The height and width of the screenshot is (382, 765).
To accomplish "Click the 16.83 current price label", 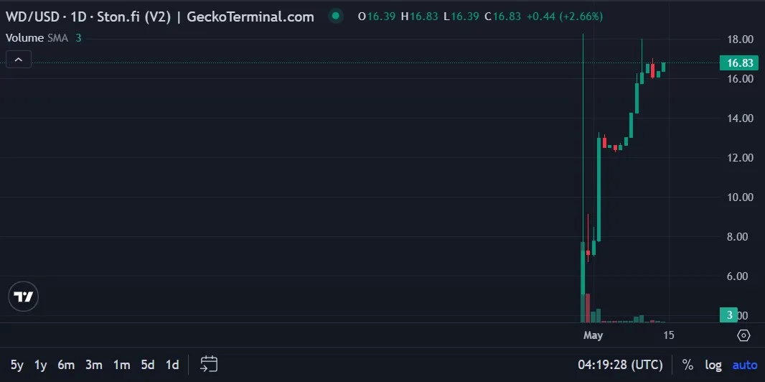I will (x=739, y=63).
